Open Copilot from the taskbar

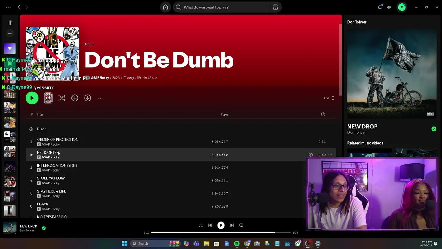(x=186, y=243)
